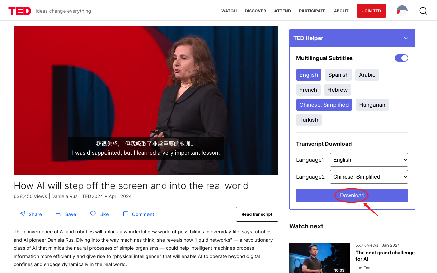Click the Download transcript button
Screen dimensions: 437x273
352,196
